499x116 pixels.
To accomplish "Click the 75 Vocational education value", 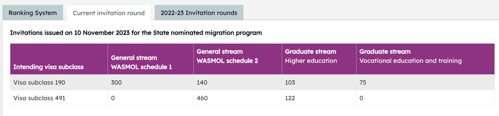I will pos(363,82).
